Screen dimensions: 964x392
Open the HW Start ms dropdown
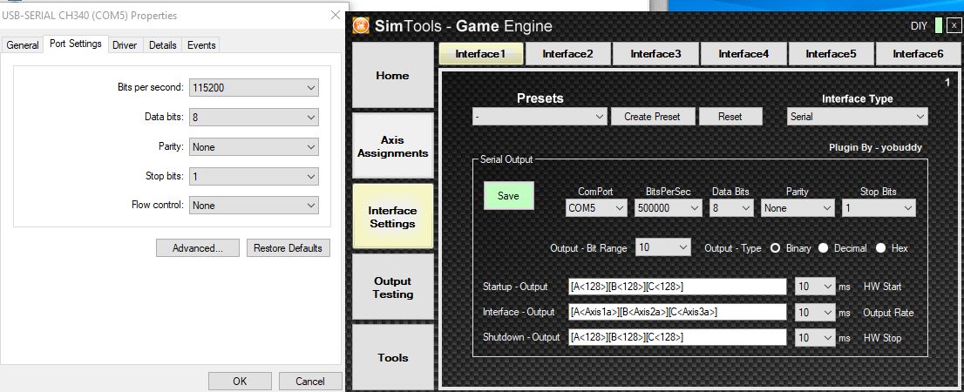pos(815,287)
